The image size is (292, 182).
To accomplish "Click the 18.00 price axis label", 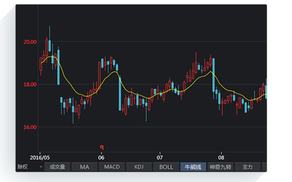I will 30,84.
